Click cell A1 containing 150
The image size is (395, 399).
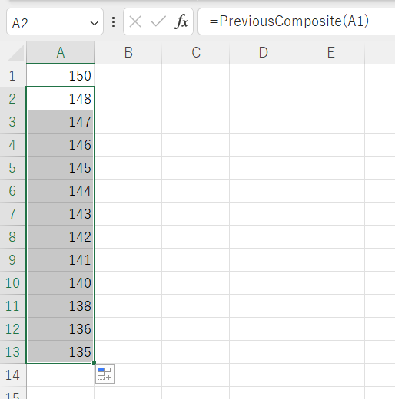coord(61,76)
